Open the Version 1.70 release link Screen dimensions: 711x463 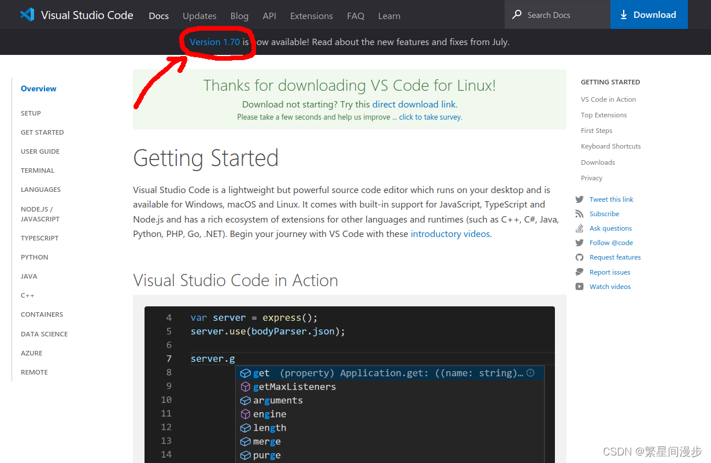pyautogui.click(x=214, y=42)
